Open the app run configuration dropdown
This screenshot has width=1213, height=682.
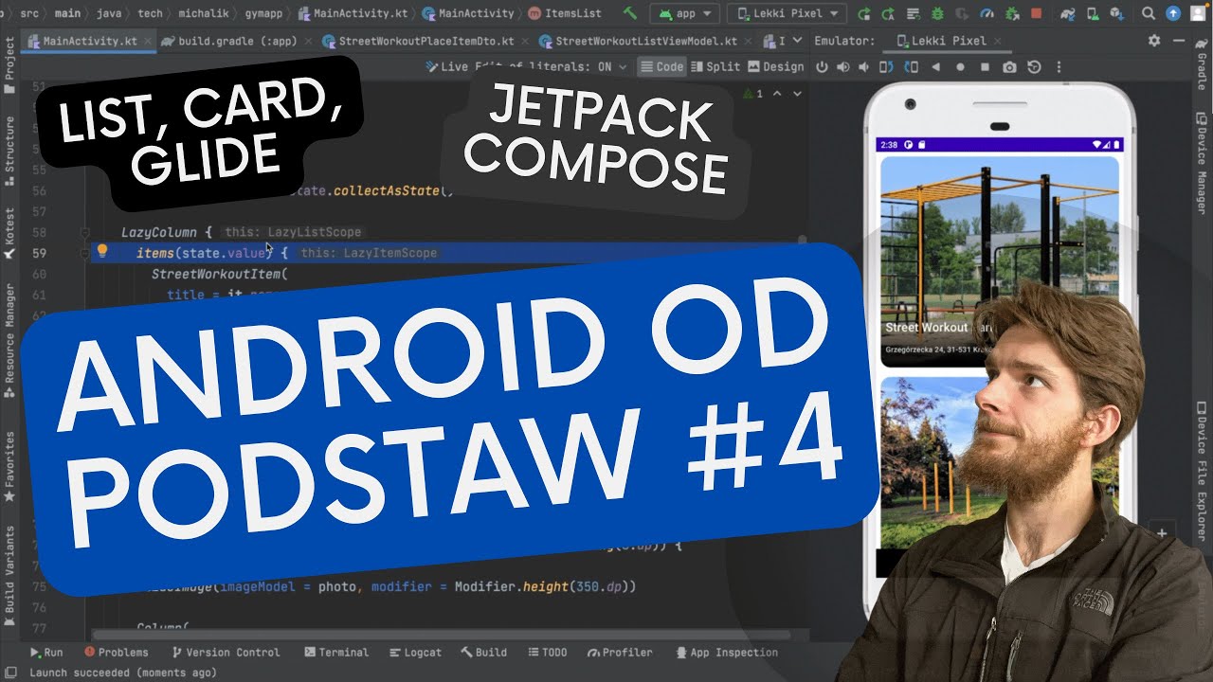point(686,13)
